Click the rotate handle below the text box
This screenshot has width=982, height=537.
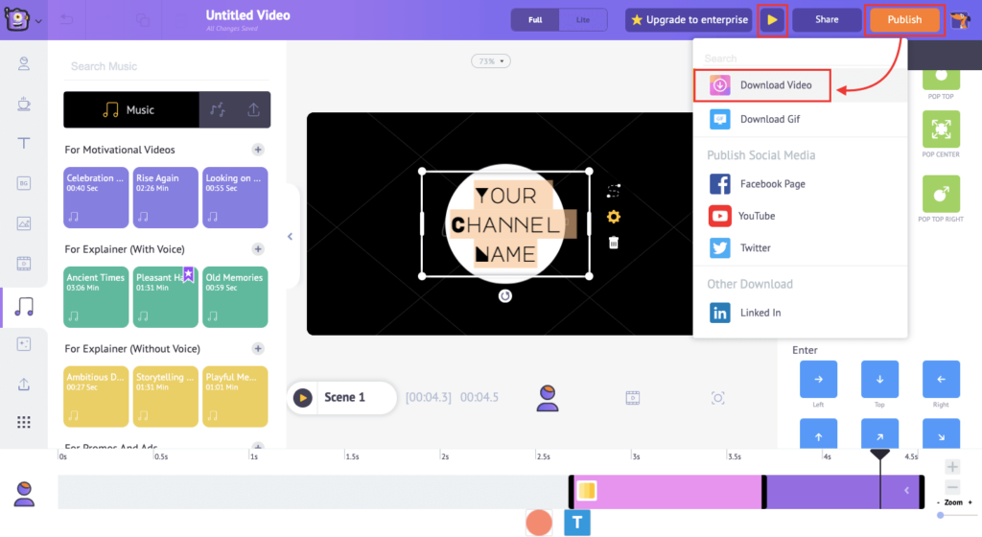[x=504, y=296]
